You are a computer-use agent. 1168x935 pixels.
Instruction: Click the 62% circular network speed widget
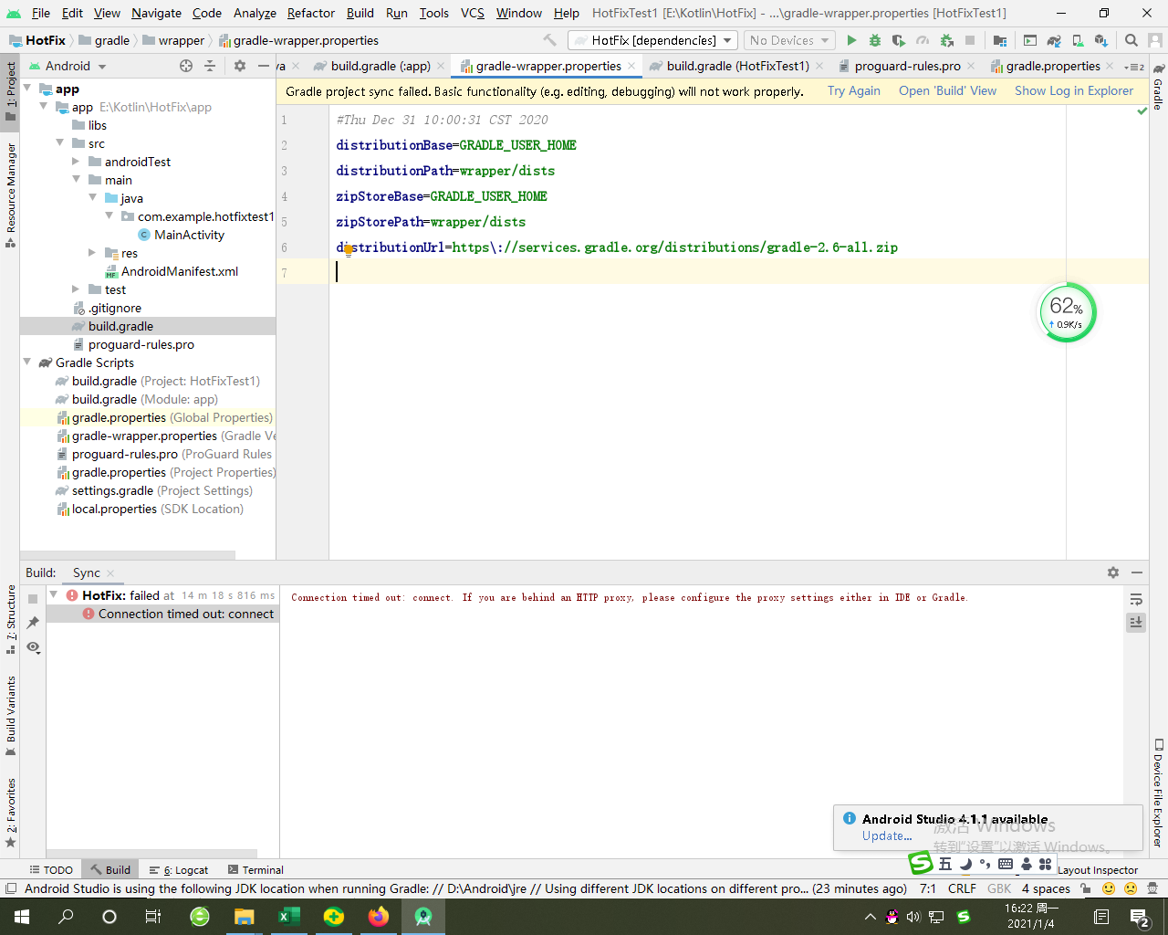pyautogui.click(x=1067, y=312)
